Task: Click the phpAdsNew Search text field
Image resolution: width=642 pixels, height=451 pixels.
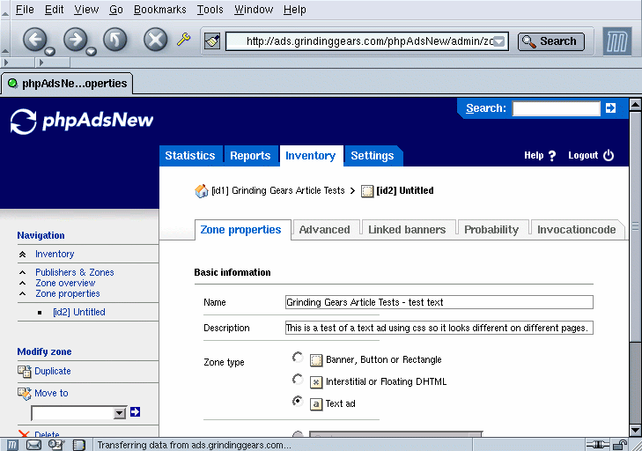Action: pos(556,108)
